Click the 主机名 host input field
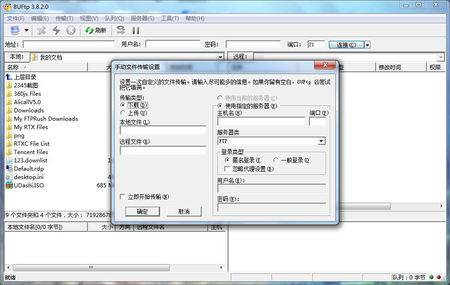 (x=261, y=121)
